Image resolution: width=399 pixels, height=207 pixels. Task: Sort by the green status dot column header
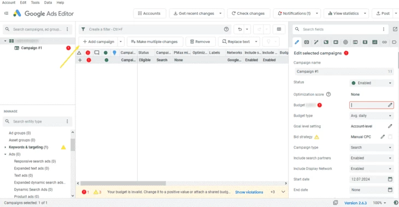[105, 53]
